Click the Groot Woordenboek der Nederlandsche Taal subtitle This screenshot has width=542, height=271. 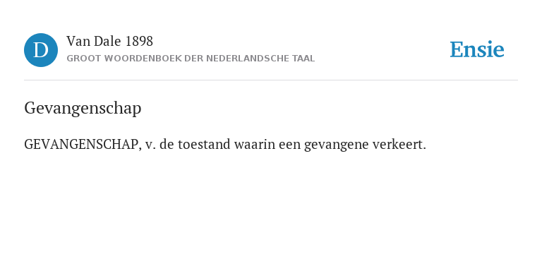pos(191,59)
